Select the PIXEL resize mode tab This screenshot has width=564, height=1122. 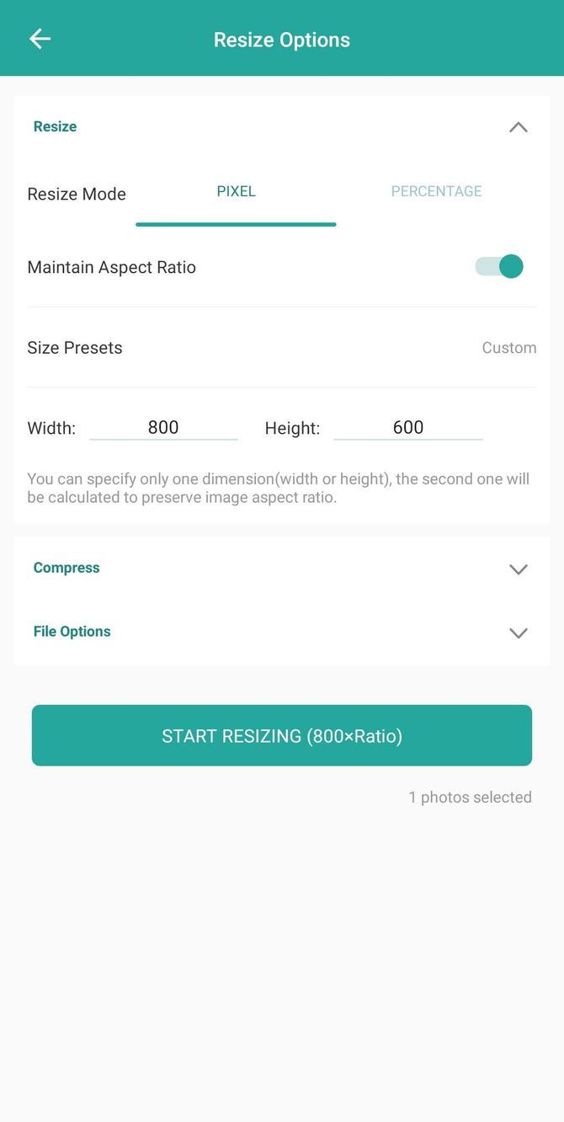[236, 191]
